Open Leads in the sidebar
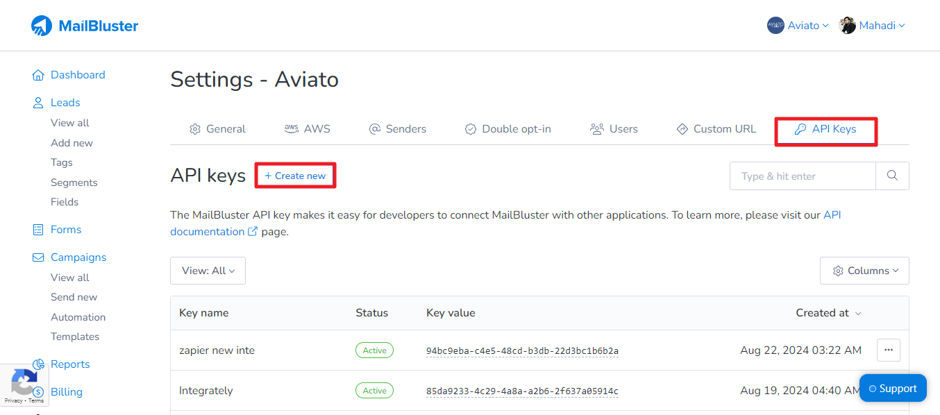 [x=65, y=103]
